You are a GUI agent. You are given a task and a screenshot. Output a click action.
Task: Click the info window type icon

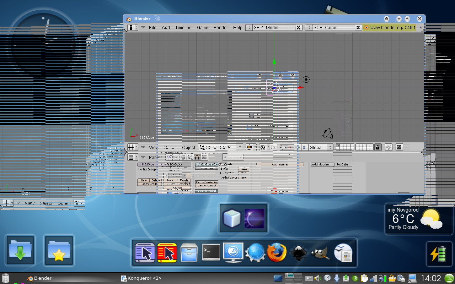pyautogui.click(x=131, y=28)
